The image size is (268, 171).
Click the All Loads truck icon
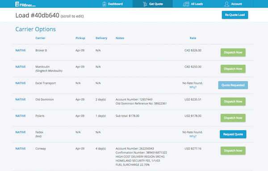pyautogui.click(x=186, y=4)
